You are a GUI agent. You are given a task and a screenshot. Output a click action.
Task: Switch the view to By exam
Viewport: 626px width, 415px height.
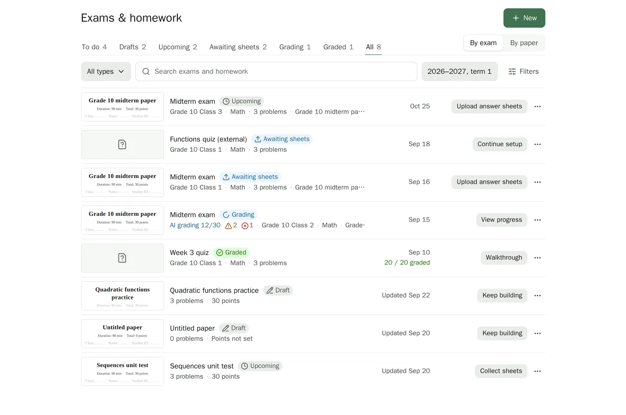pyautogui.click(x=483, y=43)
